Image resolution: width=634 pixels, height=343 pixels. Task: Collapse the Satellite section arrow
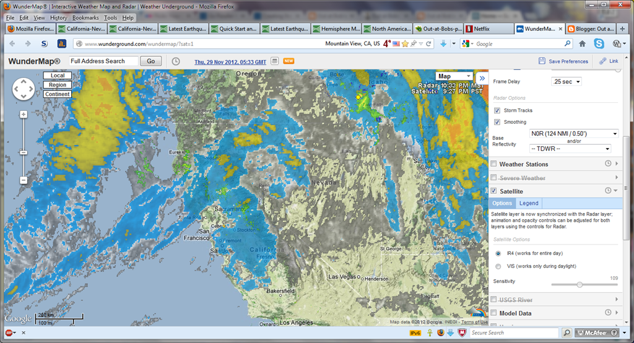(x=616, y=191)
